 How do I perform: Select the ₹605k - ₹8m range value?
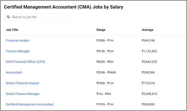coord(105,62)
